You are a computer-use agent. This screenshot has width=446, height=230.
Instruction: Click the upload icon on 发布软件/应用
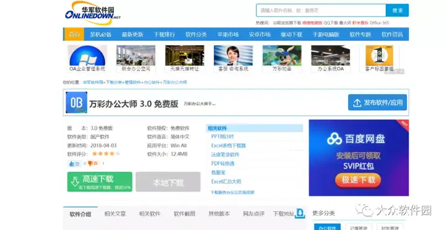coord(357,103)
